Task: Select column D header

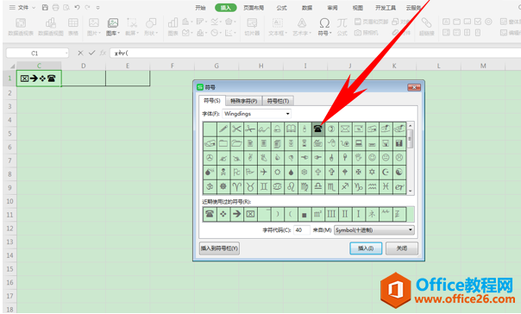Action: click(84, 66)
